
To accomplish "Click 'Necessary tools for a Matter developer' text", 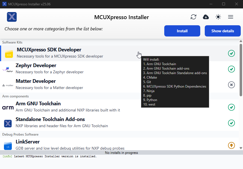I will tap(49, 88).
